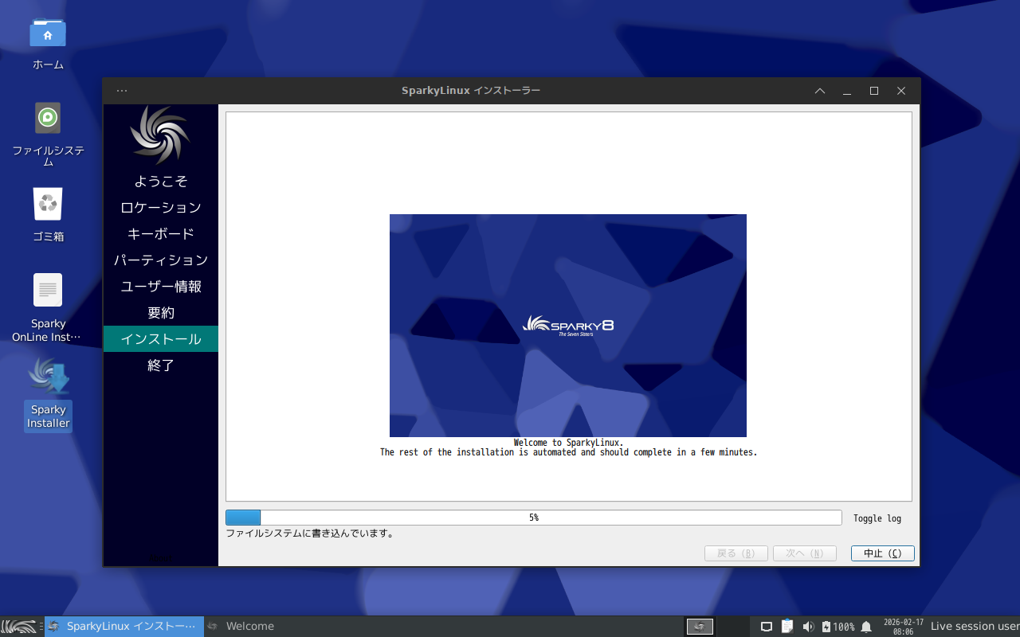Open the ゴミ箱 trash icon
1020x637 pixels.
click(48, 205)
